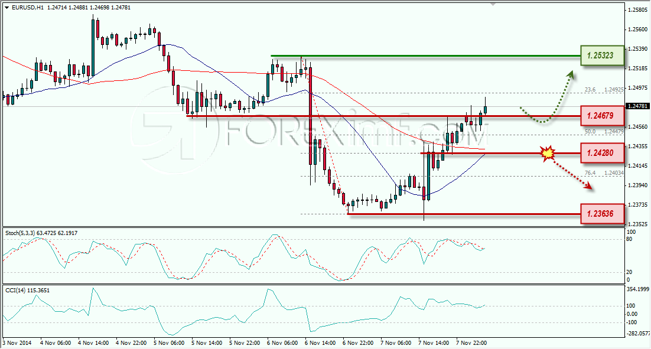Viewport: 651px width, 349px height.
Task: Click the Fibonacci 23.6 level label
Action: tap(590, 90)
